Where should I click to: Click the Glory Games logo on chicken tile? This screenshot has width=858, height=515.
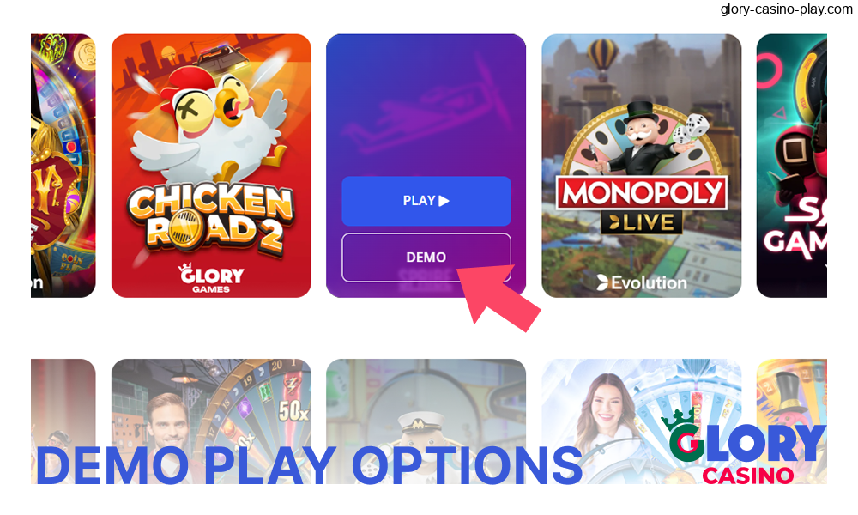pos(211,279)
